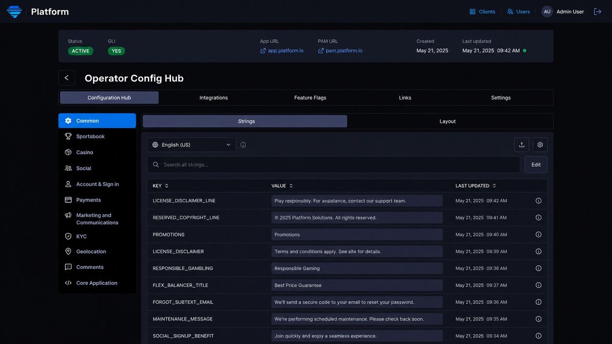Screen dimensions: 612x344
Task: Click the ACTIVE status badge
Action: pyautogui.click(x=81, y=51)
